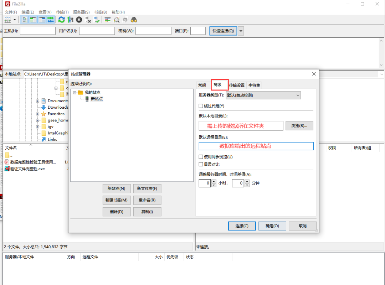Click the 连接(C) button
Screen dimensions: 385x285
click(x=242, y=226)
